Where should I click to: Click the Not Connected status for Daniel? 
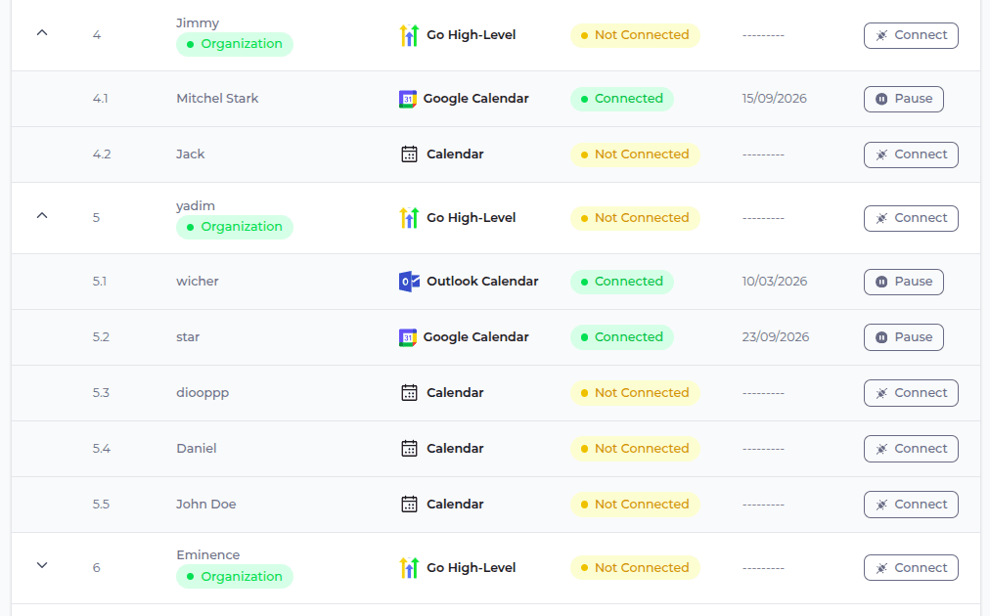click(x=635, y=449)
